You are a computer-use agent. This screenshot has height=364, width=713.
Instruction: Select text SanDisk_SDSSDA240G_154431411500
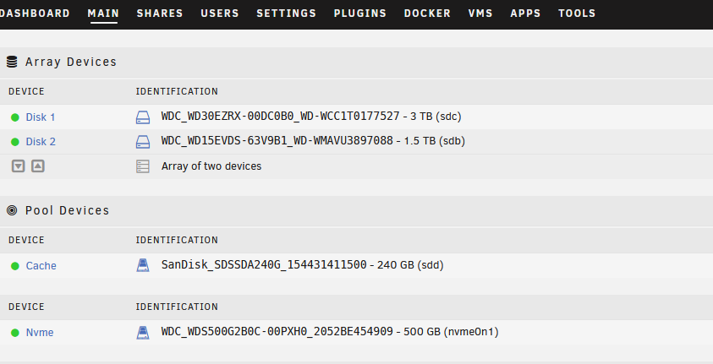coord(264,264)
